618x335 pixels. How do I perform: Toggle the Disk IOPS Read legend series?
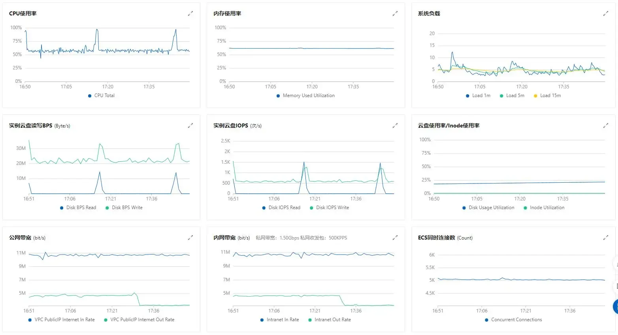[281, 208]
